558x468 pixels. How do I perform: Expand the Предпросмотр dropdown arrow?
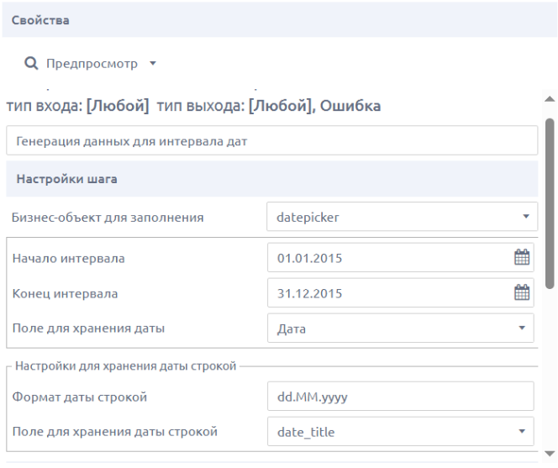(x=153, y=64)
